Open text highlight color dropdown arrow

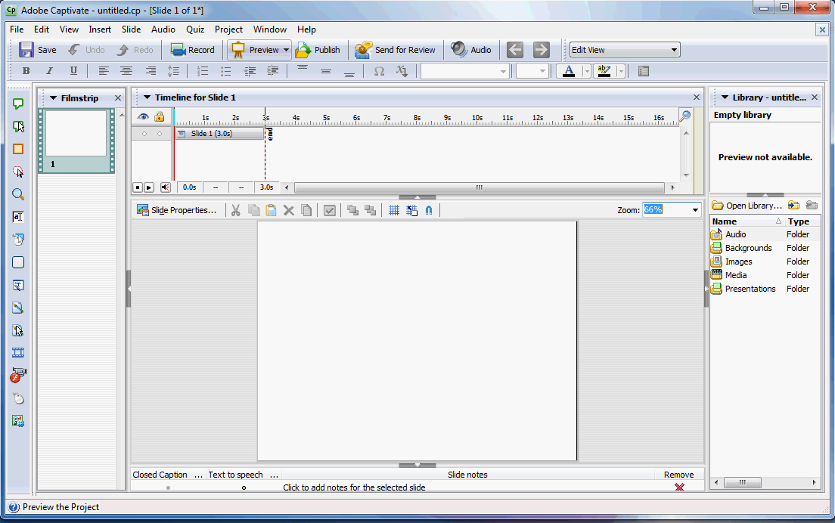[621, 71]
